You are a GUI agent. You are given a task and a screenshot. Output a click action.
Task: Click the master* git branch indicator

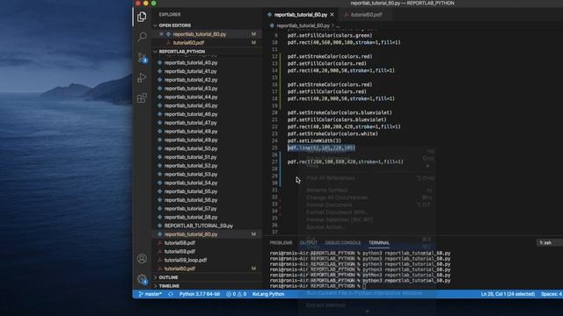(x=150, y=294)
